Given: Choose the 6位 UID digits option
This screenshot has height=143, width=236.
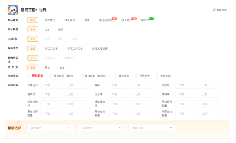Looking at the screenshot, I should pyautogui.click(x=47, y=39).
